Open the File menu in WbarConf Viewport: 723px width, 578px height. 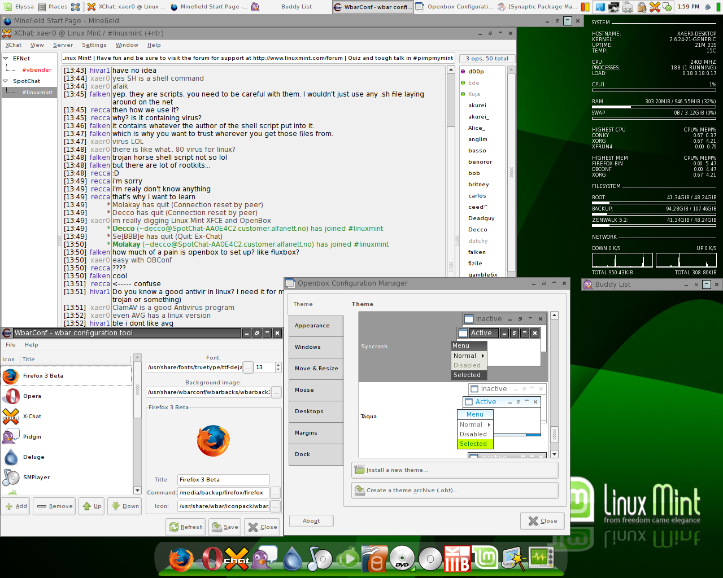tap(11, 345)
